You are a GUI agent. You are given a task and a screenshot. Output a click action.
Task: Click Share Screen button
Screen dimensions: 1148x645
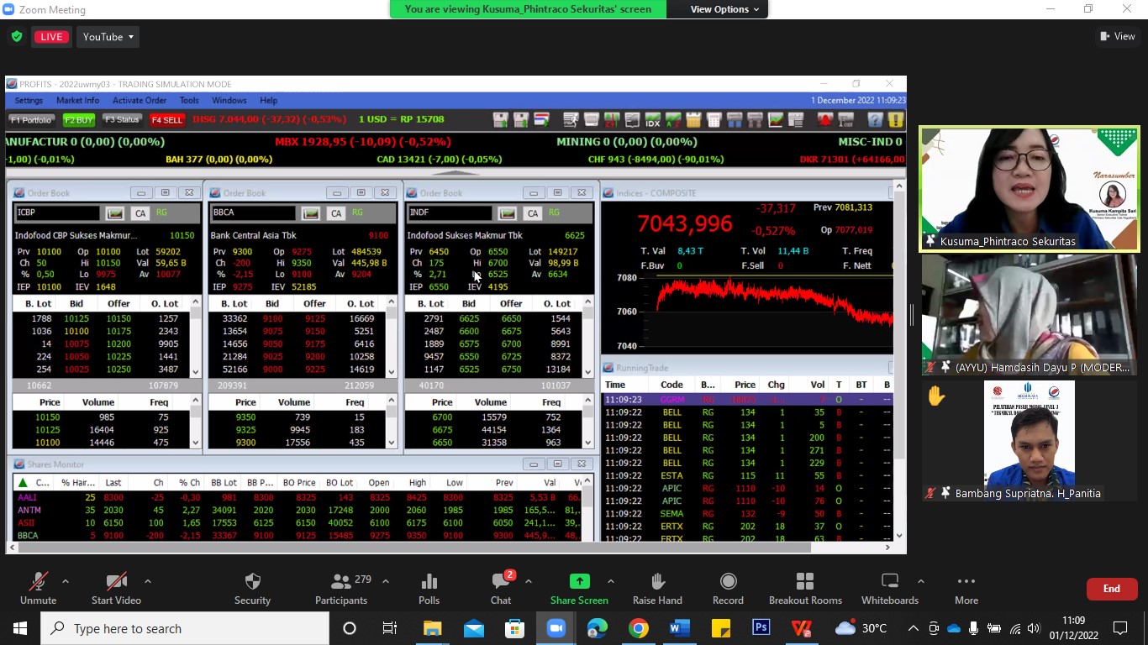579,589
